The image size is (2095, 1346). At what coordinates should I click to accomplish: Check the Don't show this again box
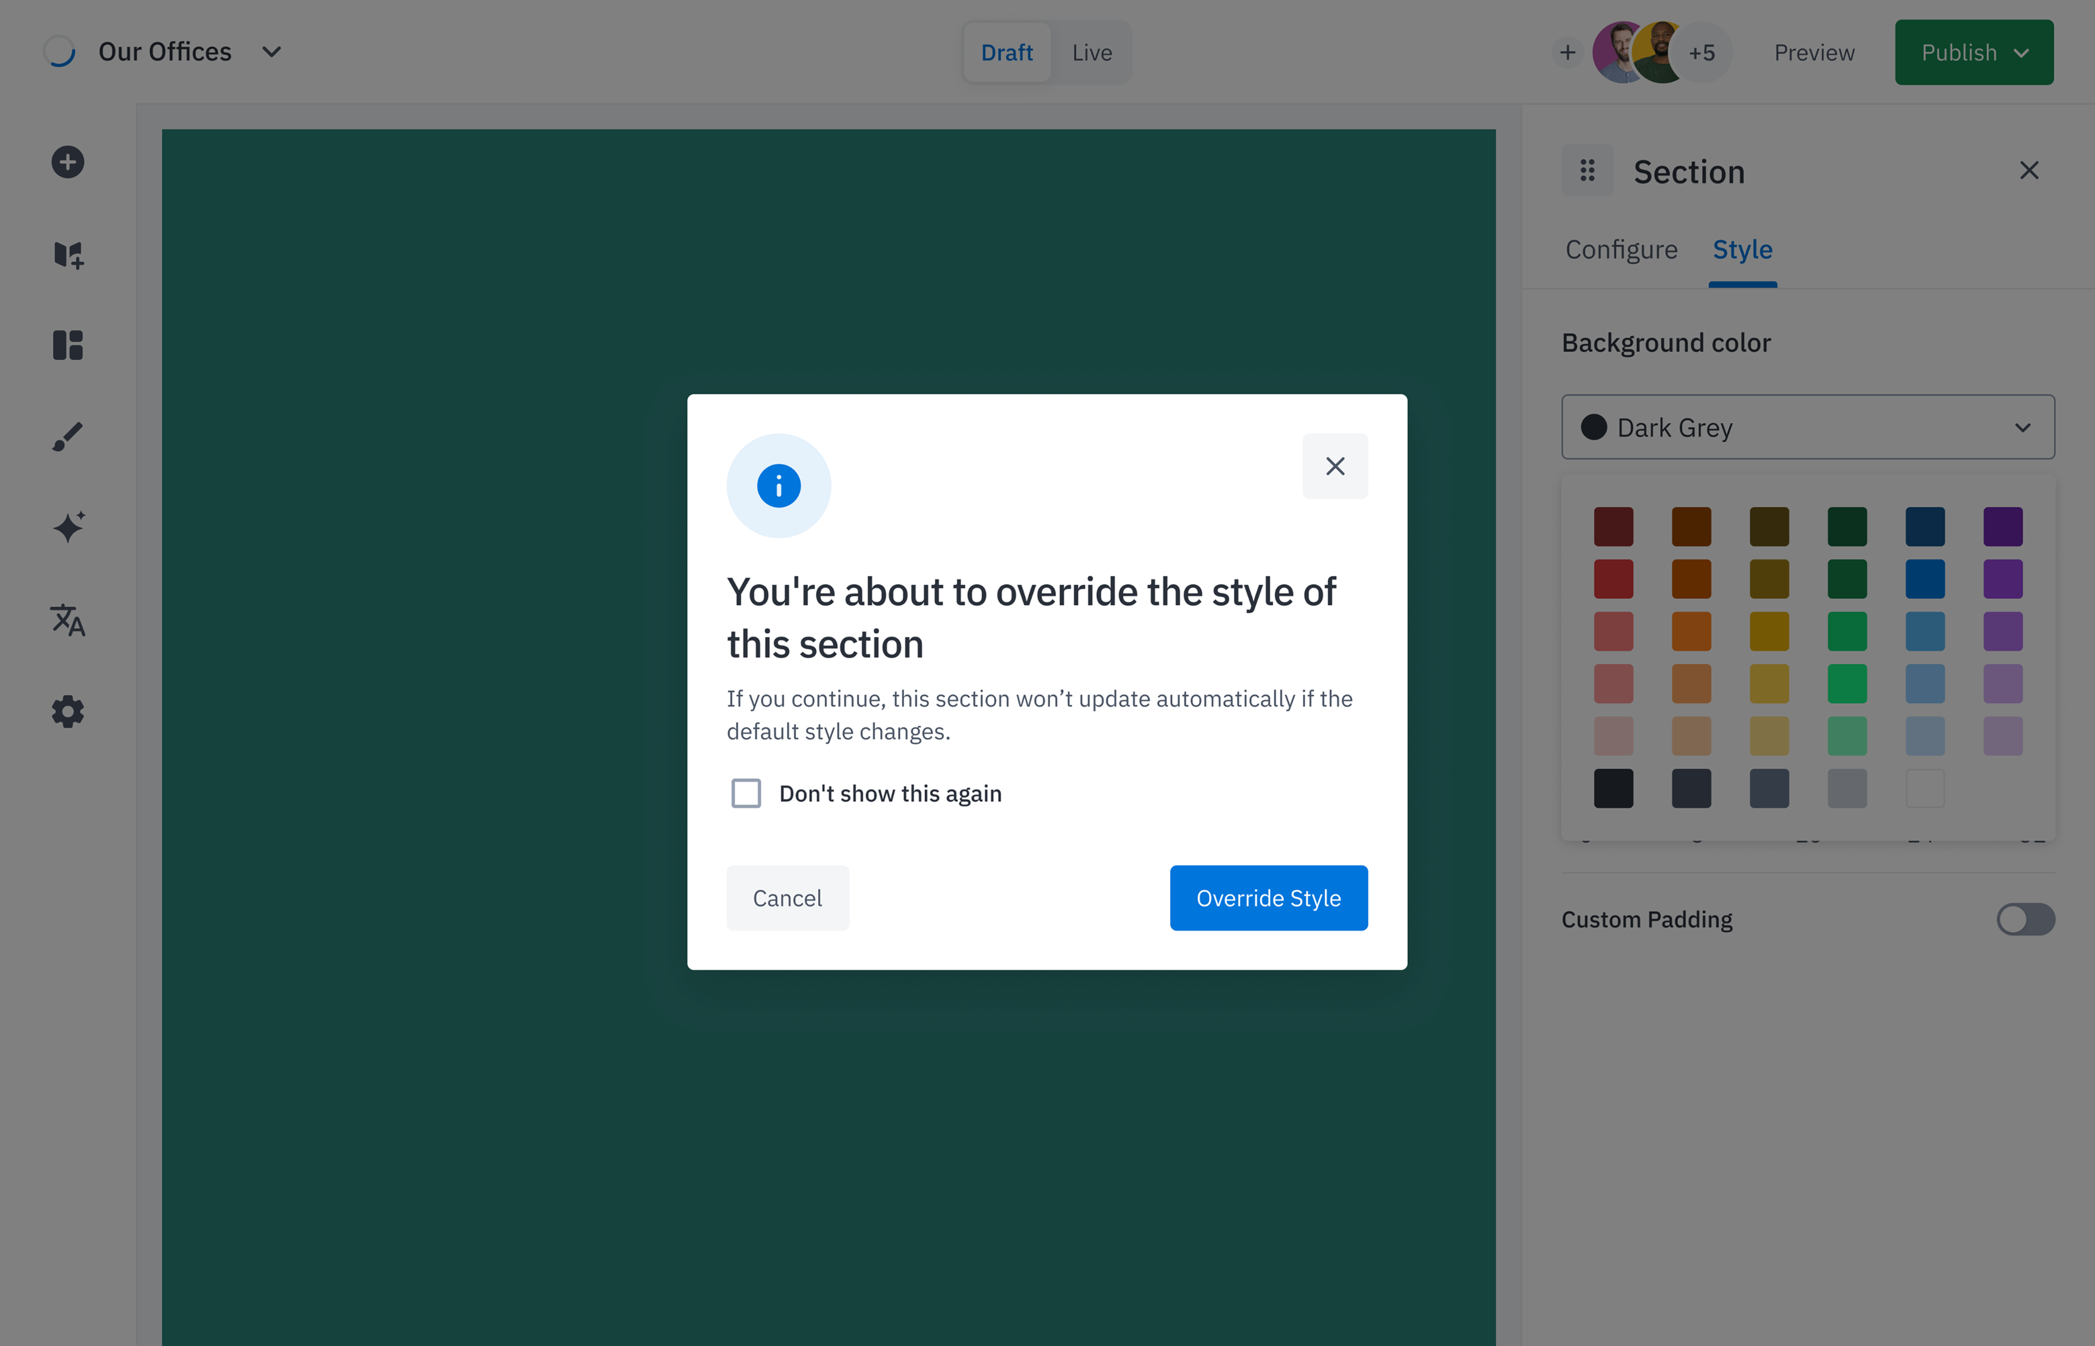746,793
